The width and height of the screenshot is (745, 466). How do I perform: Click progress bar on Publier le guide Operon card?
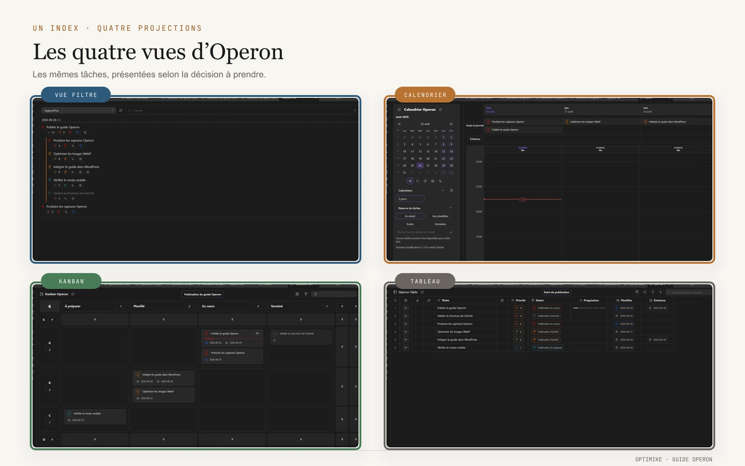coord(232,339)
